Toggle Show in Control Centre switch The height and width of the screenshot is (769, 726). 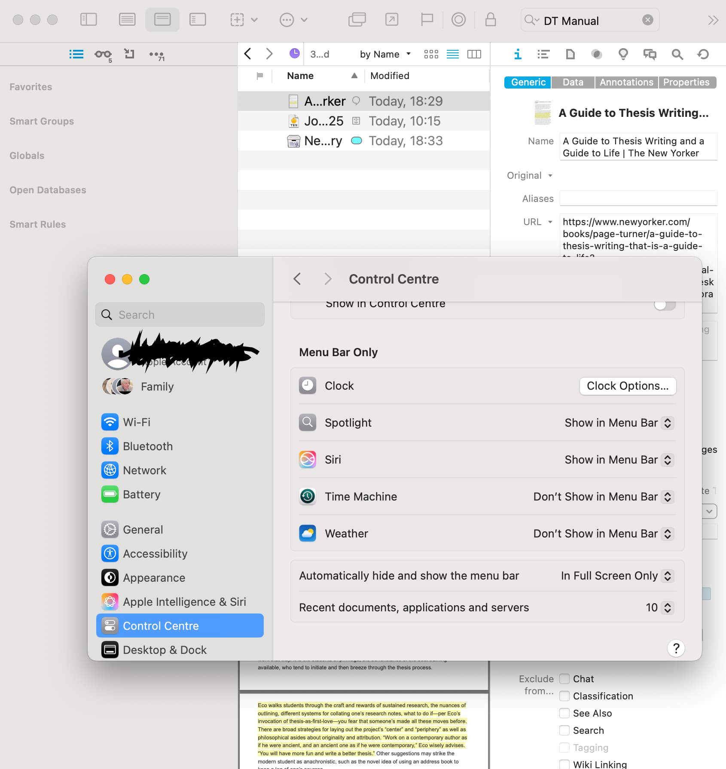pyautogui.click(x=665, y=305)
